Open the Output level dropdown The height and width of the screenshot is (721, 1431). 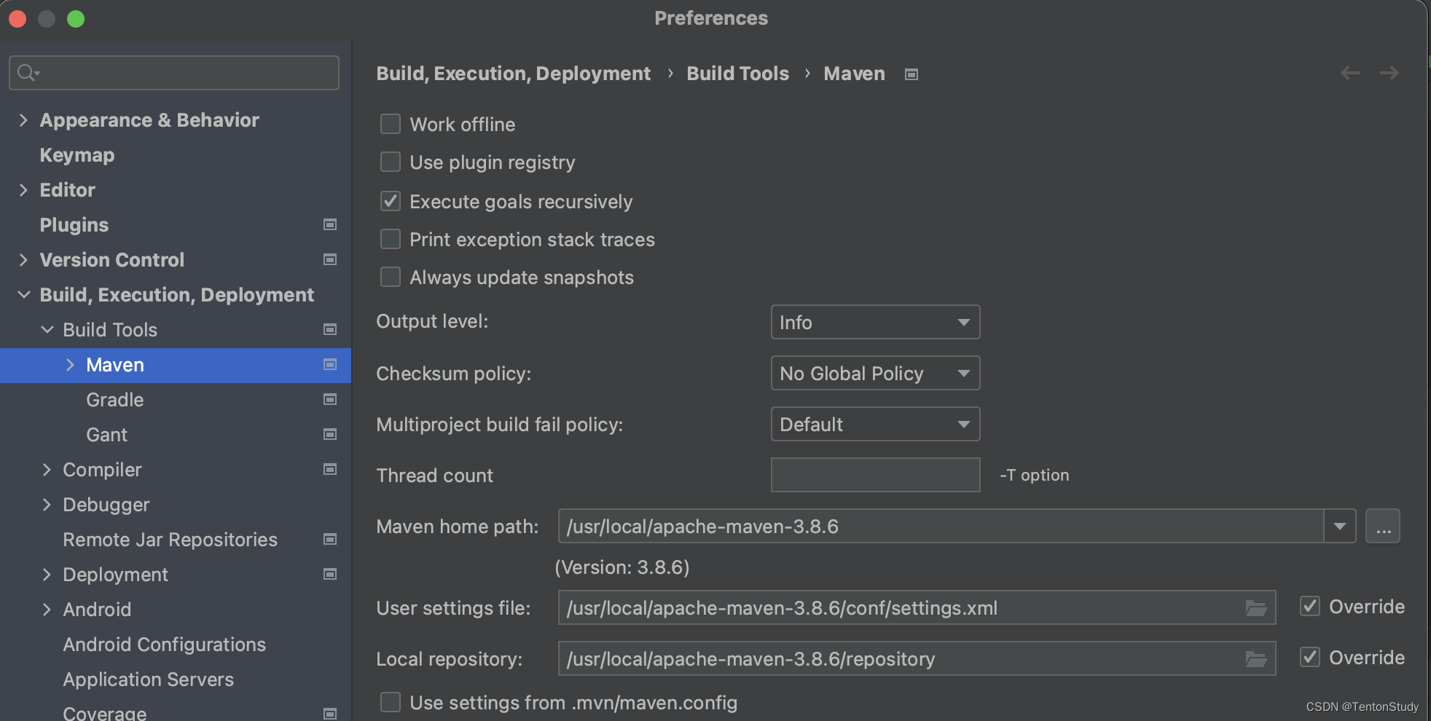(x=874, y=322)
